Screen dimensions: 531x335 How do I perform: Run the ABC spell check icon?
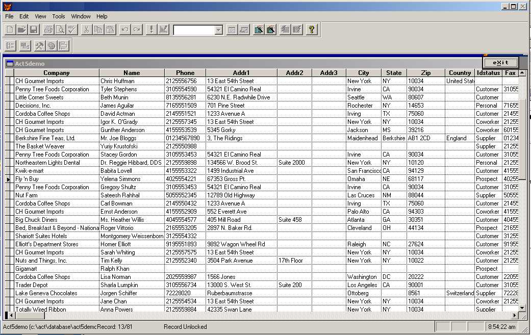tap(72, 30)
